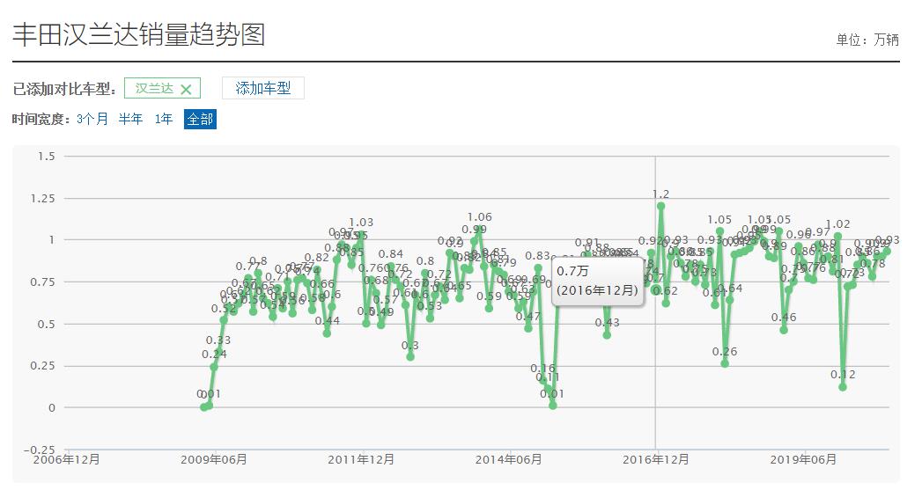Screen dimensions: 922x490
Task: Click the chart title 丰田汉兰达销量趋势图
Action: [139, 34]
